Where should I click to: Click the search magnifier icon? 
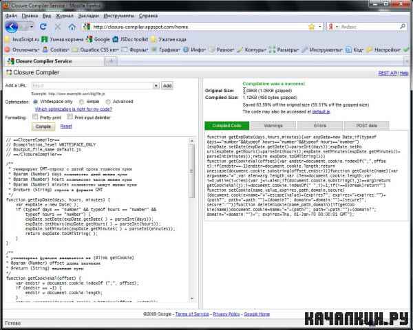pyautogui.click(x=403, y=26)
